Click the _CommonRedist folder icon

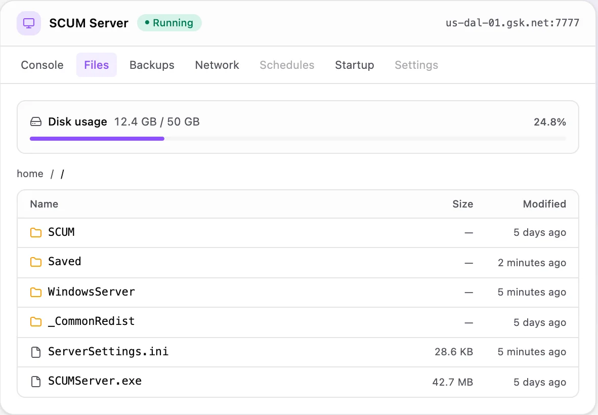click(x=36, y=321)
